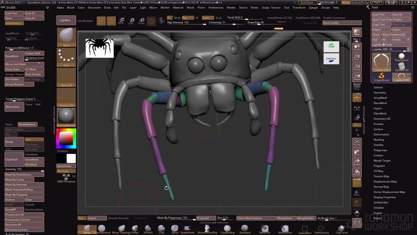Pick the SelectRect brush
Viewport: 417px width, 235px height.
pos(305,229)
